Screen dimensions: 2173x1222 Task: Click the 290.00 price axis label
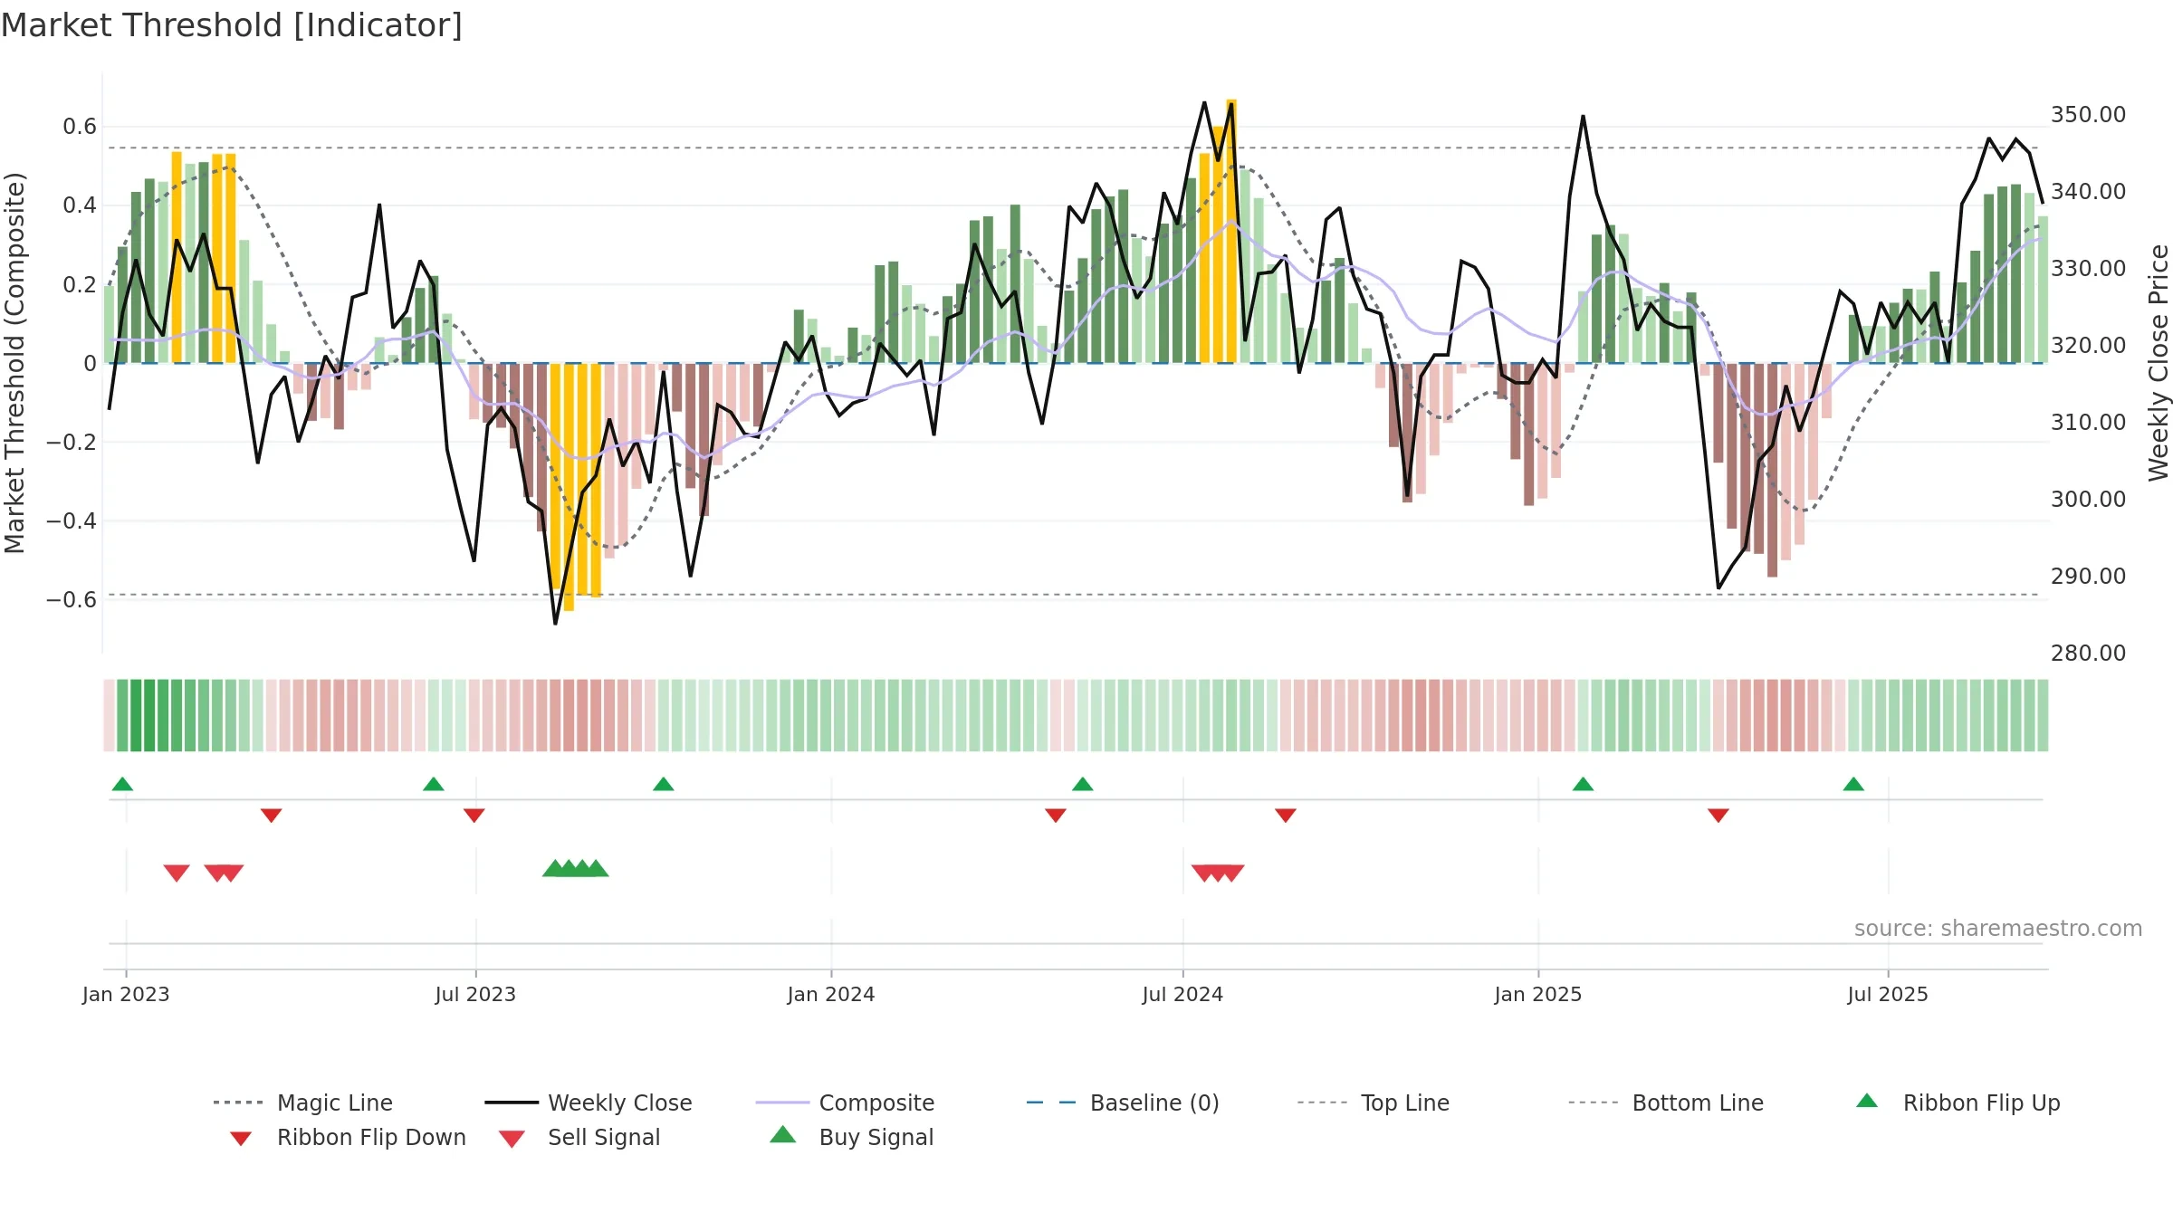(x=2088, y=577)
